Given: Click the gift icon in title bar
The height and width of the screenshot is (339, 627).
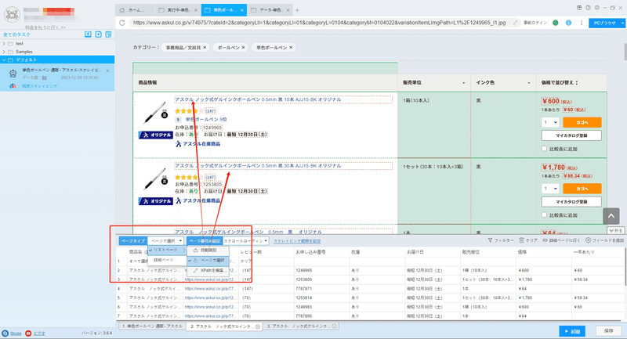Looking at the screenshot, I should coord(579,8).
